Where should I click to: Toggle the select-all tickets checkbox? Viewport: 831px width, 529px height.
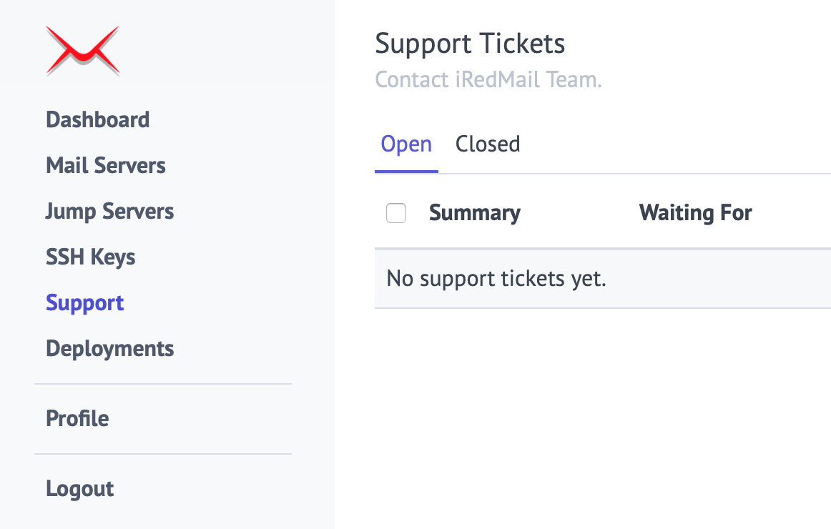click(396, 213)
